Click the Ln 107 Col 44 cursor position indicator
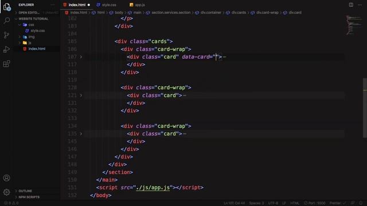Viewport: 367px width, 206px height. coord(234,203)
